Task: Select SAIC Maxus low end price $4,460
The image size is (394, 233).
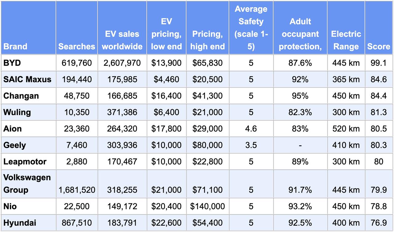Action: tap(166, 79)
